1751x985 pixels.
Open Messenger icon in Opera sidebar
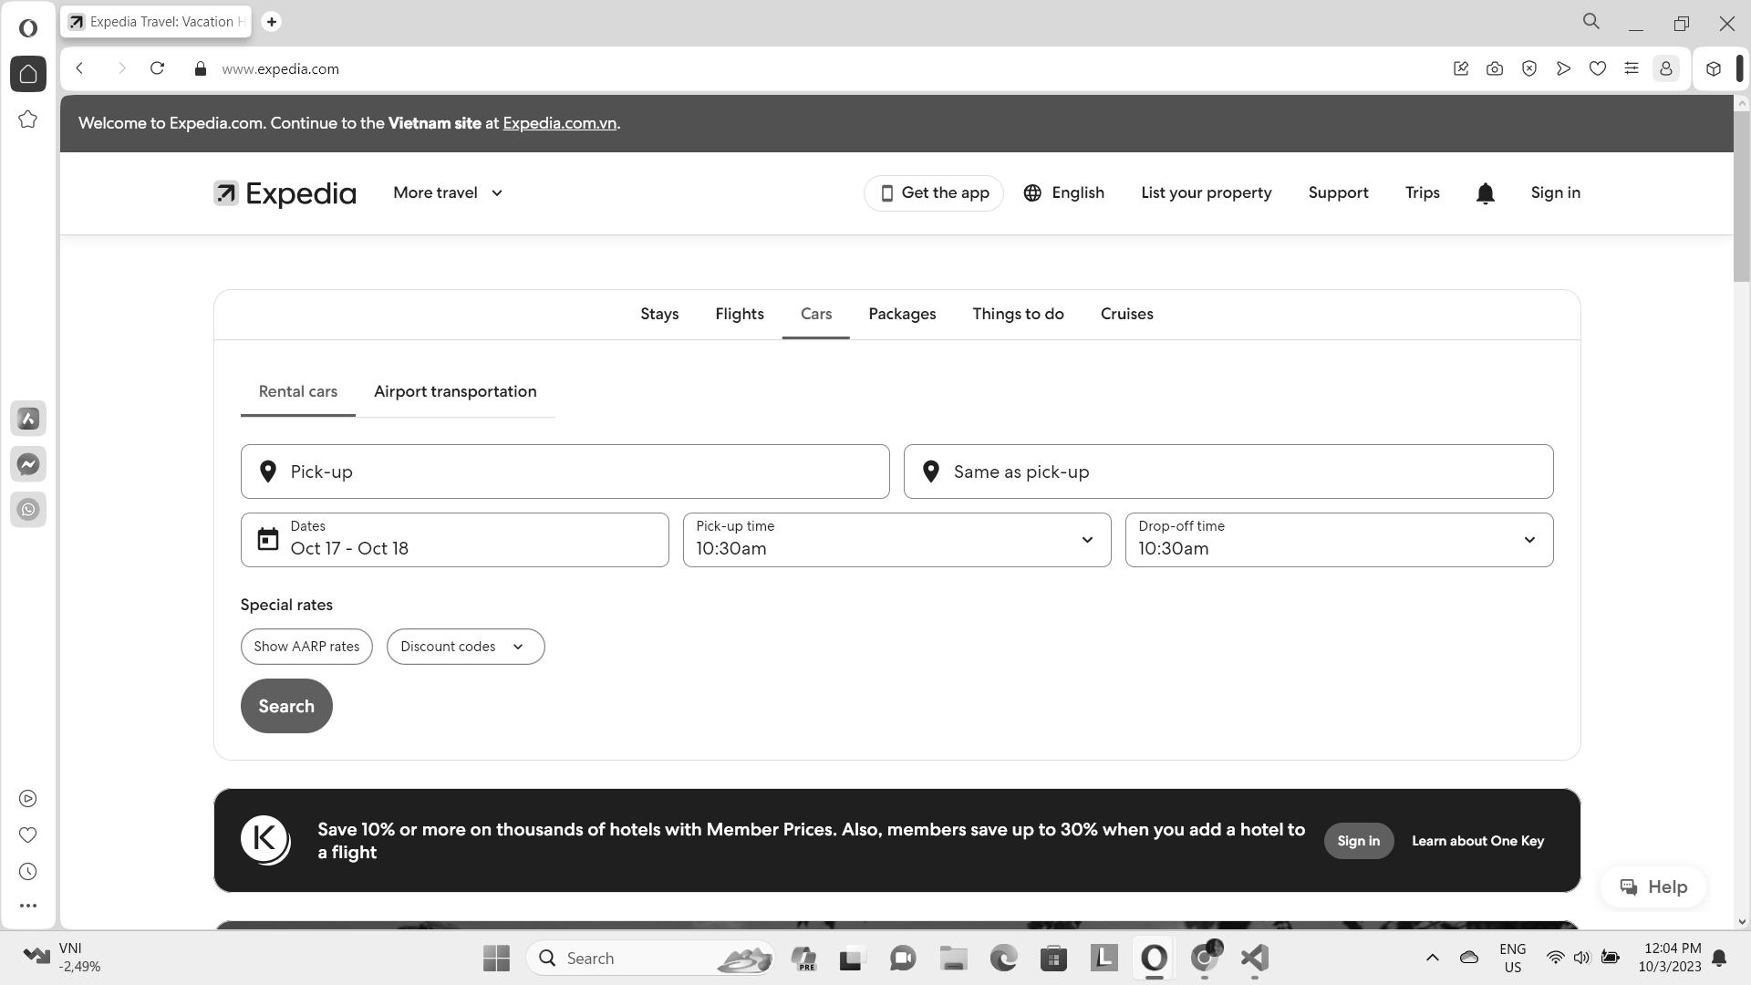(x=28, y=464)
